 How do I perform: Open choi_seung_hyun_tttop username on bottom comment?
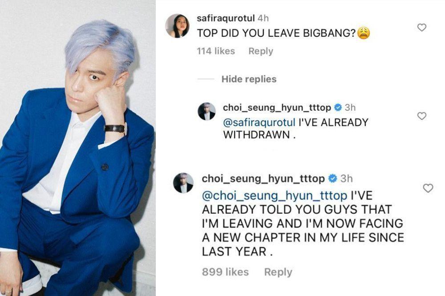click(x=263, y=178)
